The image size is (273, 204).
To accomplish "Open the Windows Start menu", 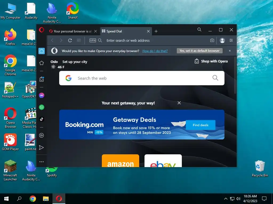I will coord(6,199).
